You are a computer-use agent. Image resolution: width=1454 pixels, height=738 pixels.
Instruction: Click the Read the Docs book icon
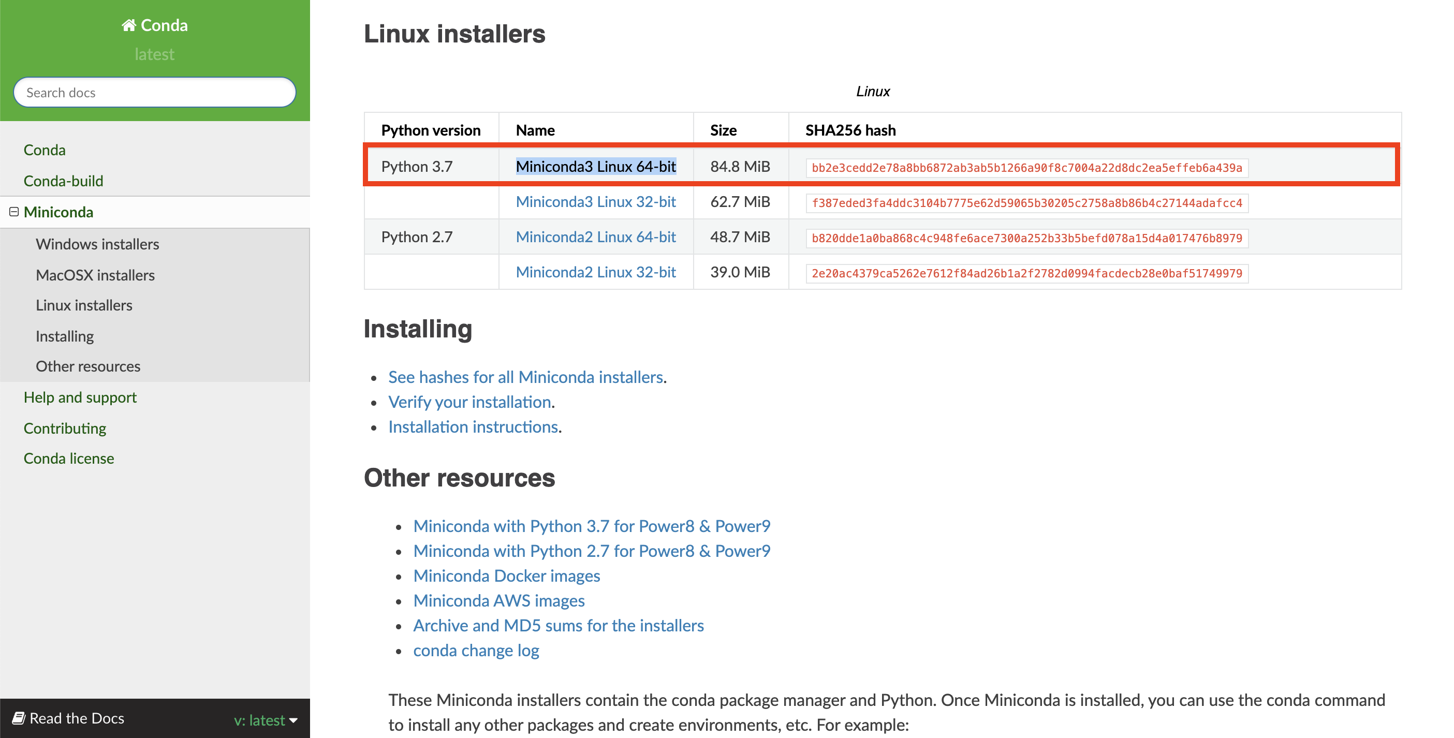[19, 718]
